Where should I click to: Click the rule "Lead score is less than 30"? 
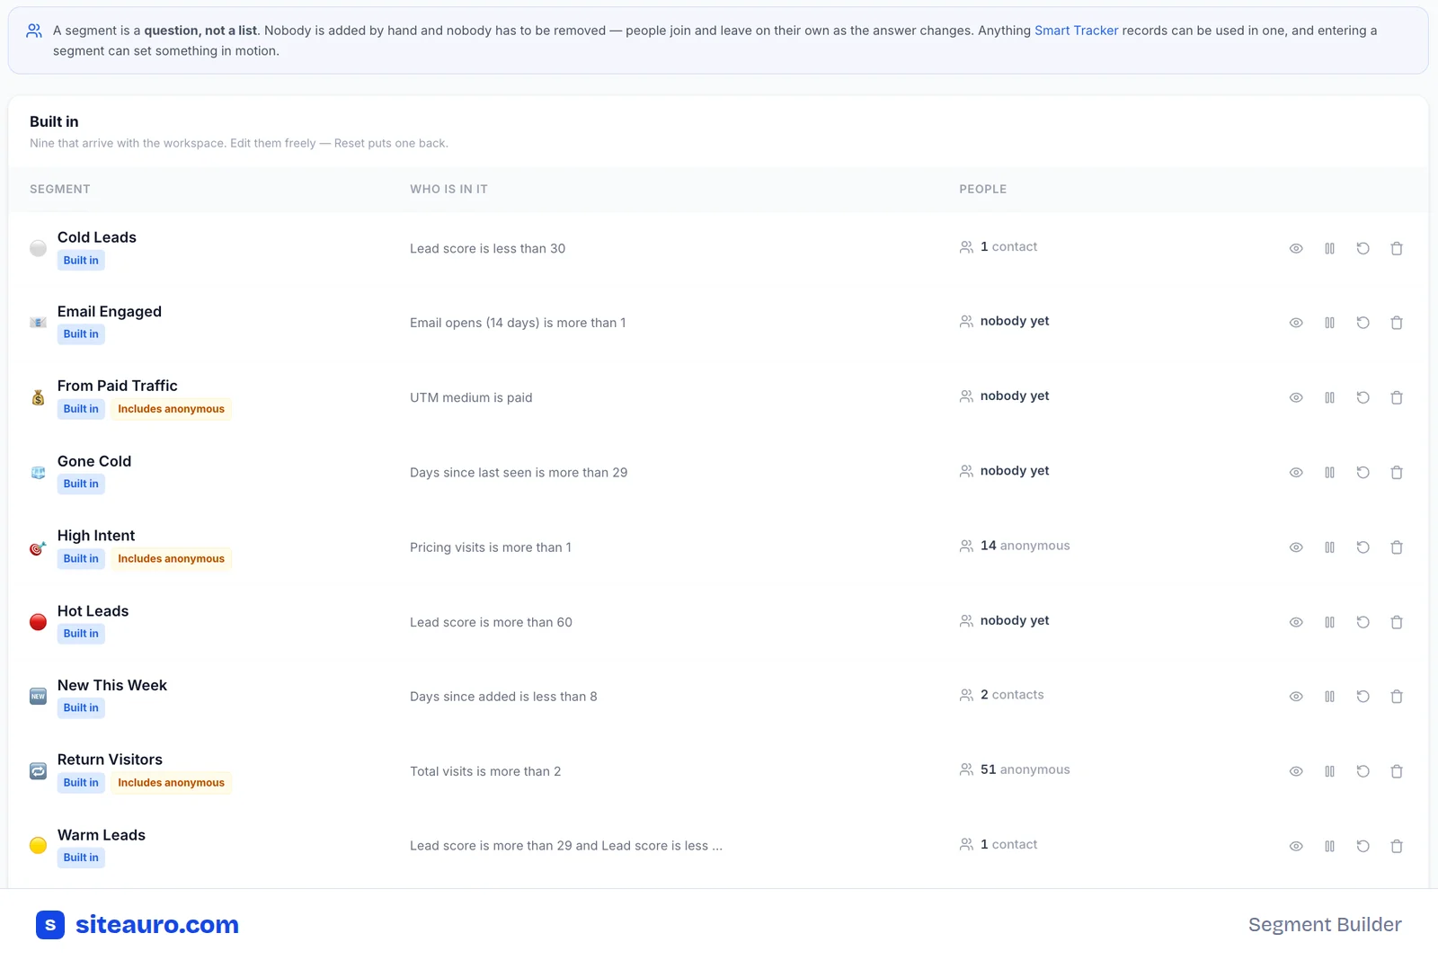click(x=487, y=249)
